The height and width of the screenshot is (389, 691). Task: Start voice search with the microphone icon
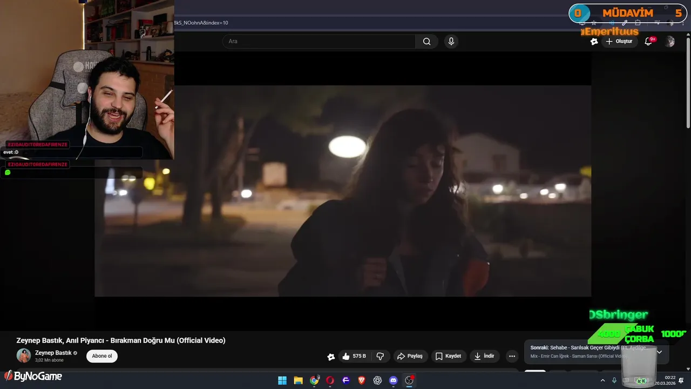click(x=451, y=42)
